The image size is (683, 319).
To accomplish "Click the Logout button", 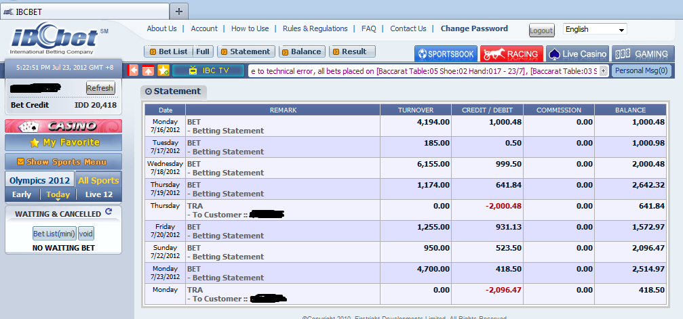I will [541, 30].
